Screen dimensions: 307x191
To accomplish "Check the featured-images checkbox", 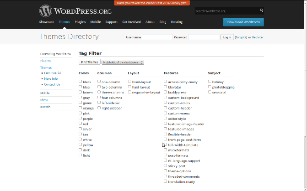I will tap(166, 129).
